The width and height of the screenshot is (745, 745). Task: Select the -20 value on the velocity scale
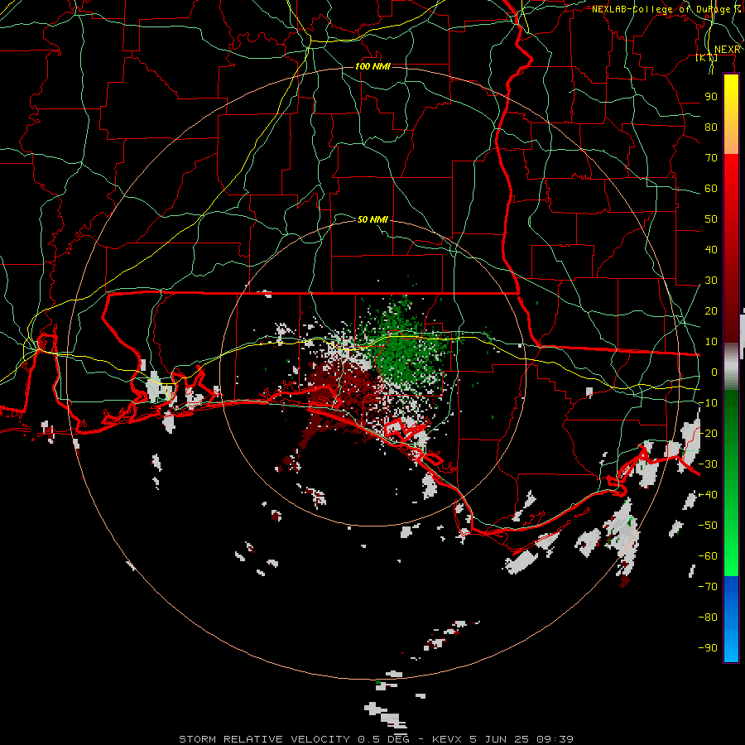pyautogui.click(x=708, y=433)
